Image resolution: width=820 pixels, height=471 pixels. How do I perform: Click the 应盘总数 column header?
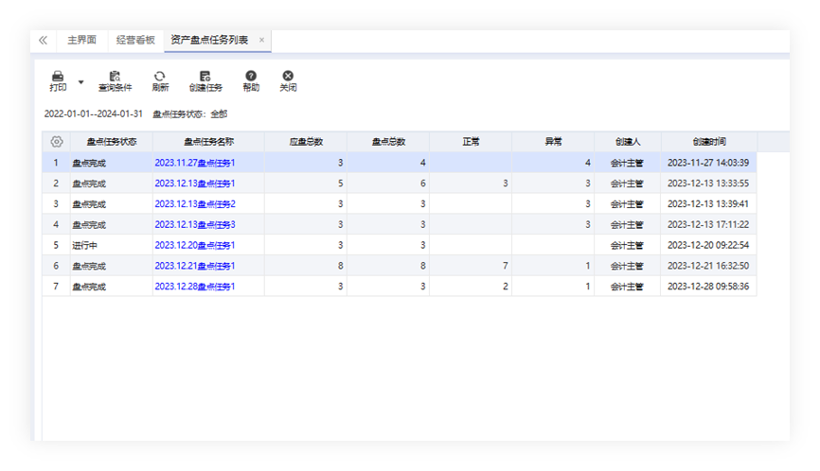[x=306, y=142]
